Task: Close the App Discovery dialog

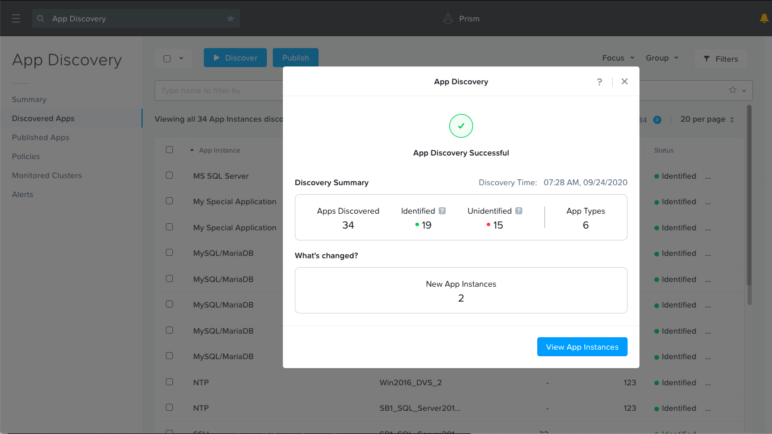Action: [625, 81]
